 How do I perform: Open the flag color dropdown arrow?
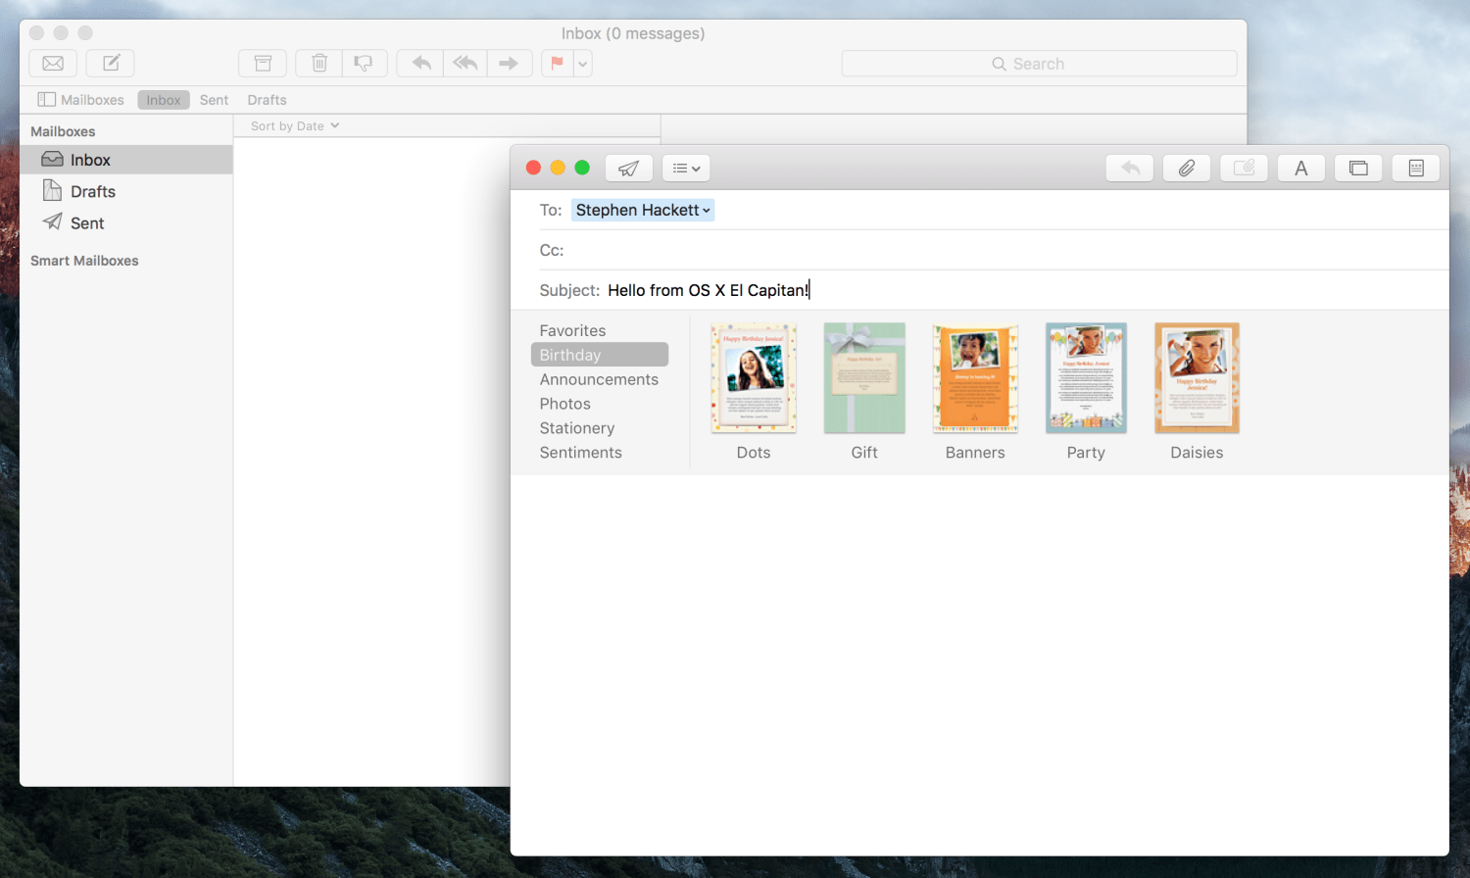[x=583, y=64]
